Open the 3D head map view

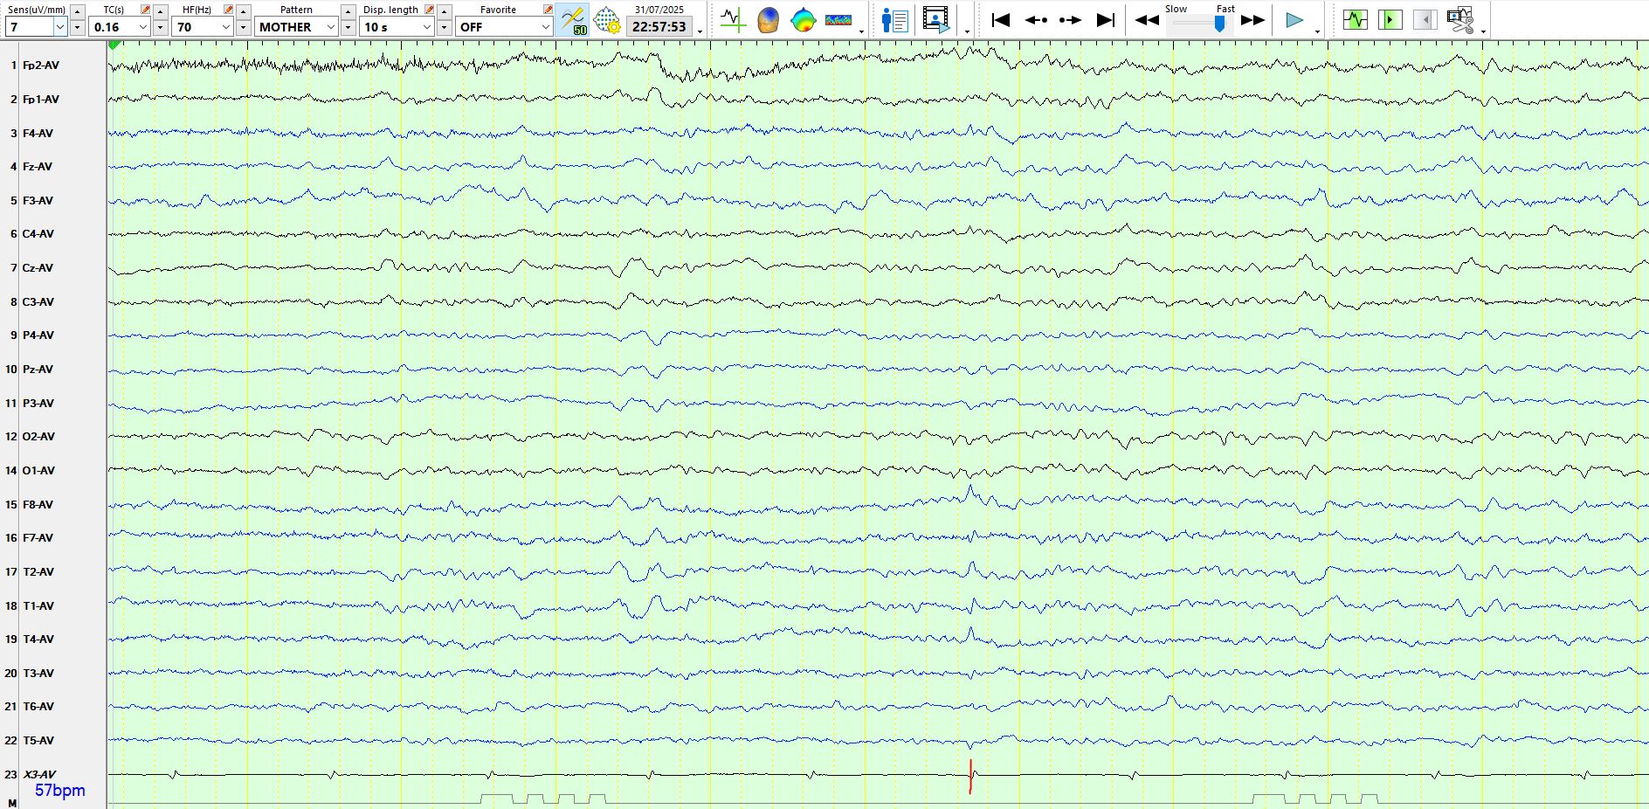click(x=768, y=19)
